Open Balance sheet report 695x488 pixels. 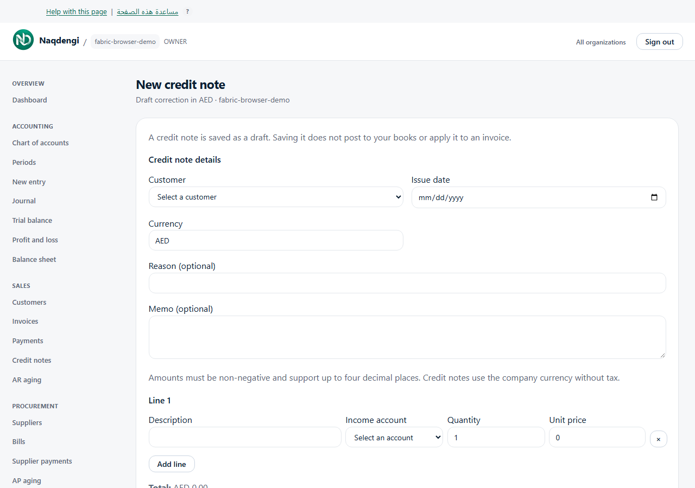[x=34, y=260]
